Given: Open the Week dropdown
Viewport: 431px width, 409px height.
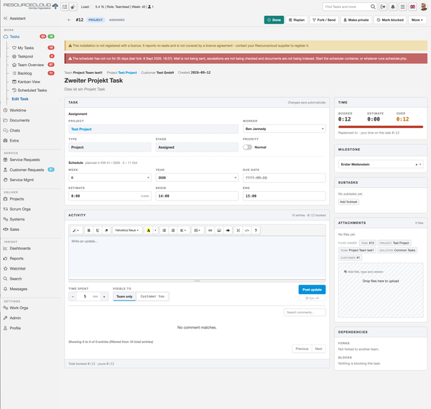Looking at the screenshot, I should coord(110,178).
